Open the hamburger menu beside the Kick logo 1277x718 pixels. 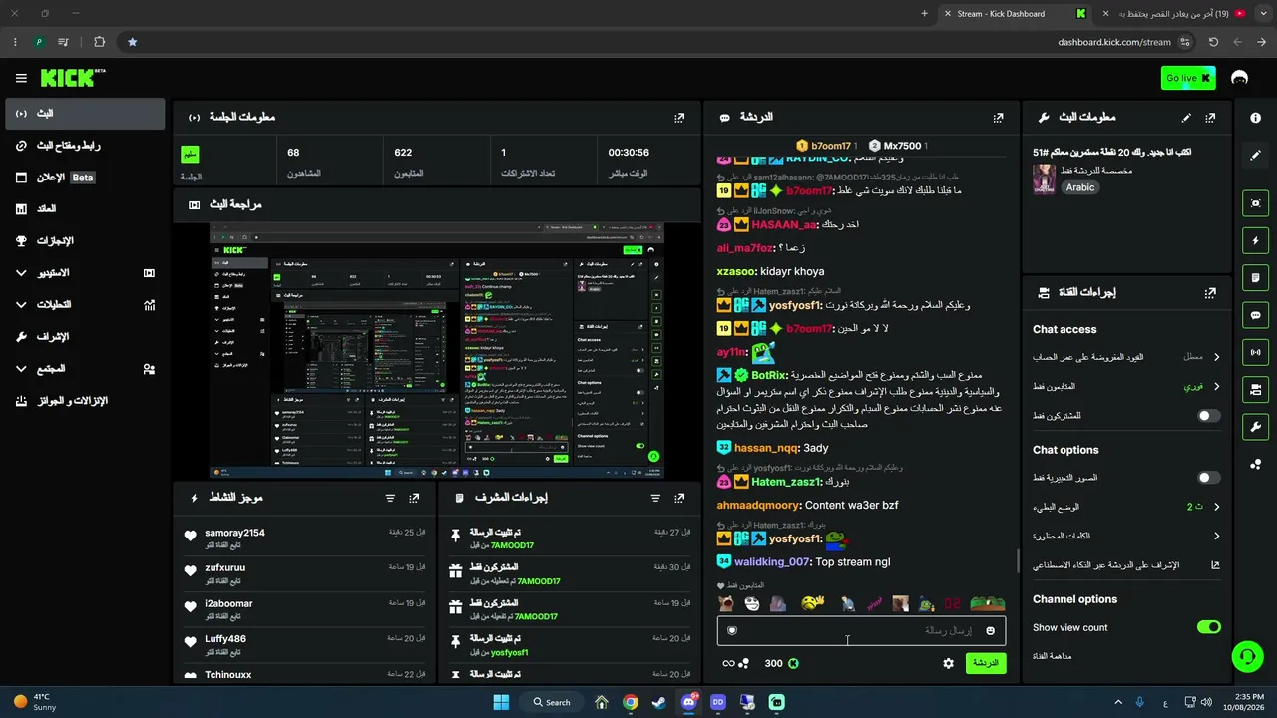coord(21,78)
